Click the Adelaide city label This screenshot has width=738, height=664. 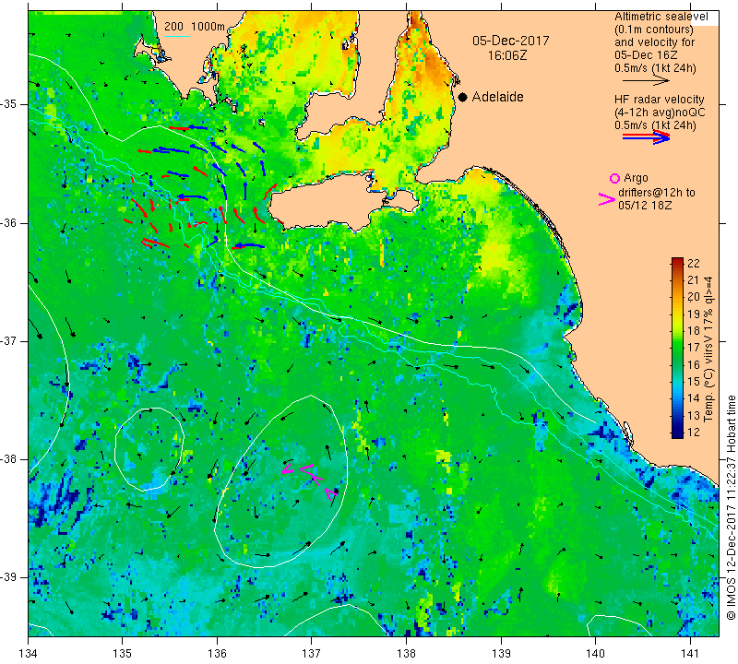(x=497, y=97)
